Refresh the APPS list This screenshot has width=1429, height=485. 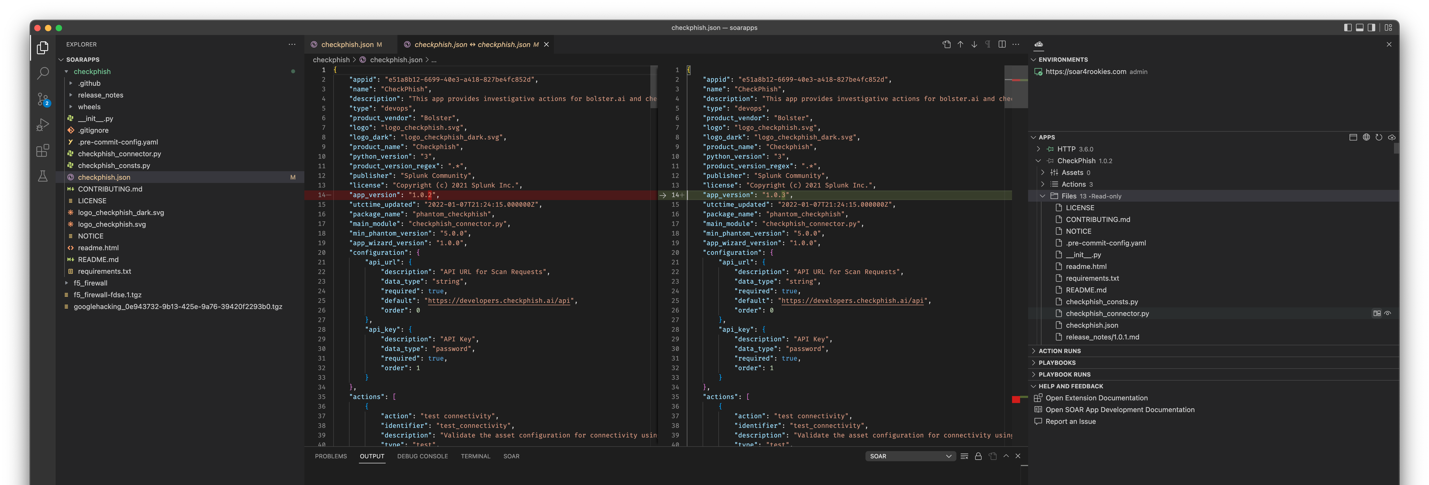1379,137
